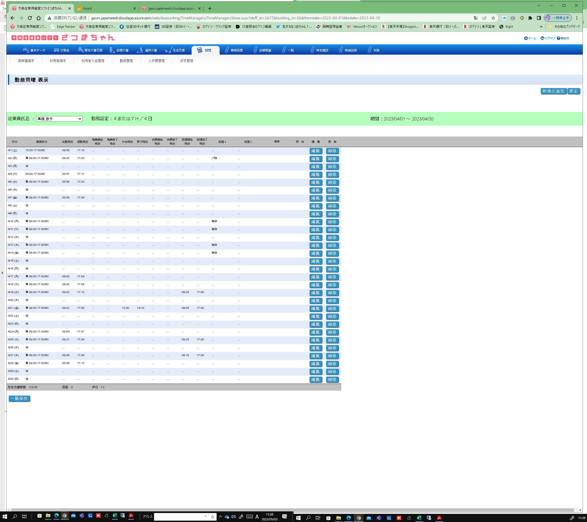Image resolution: width=587 pixels, height=522 pixels.
Task: Open the taskbar address bar dropdown arrow
Action: pos(205,516)
